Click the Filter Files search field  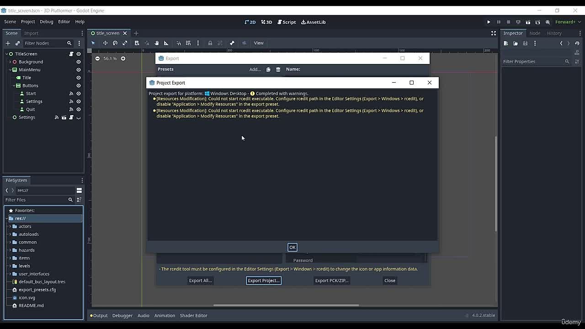click(39, 200)
